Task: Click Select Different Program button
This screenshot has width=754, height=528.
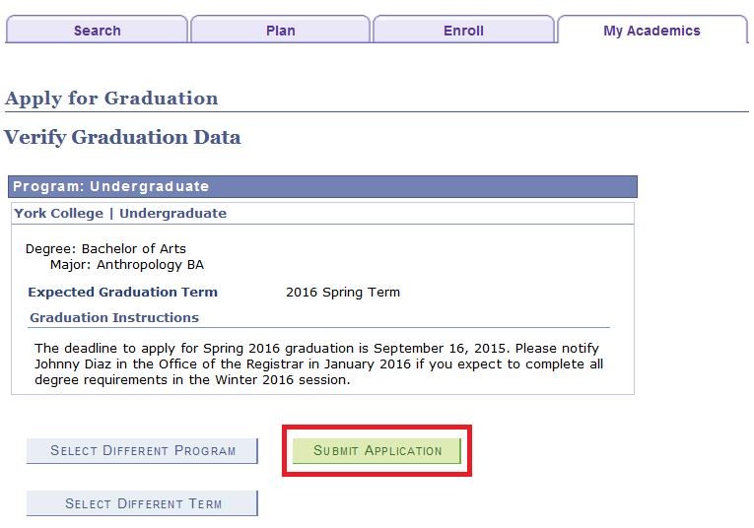Action: [x=143, y=451]
